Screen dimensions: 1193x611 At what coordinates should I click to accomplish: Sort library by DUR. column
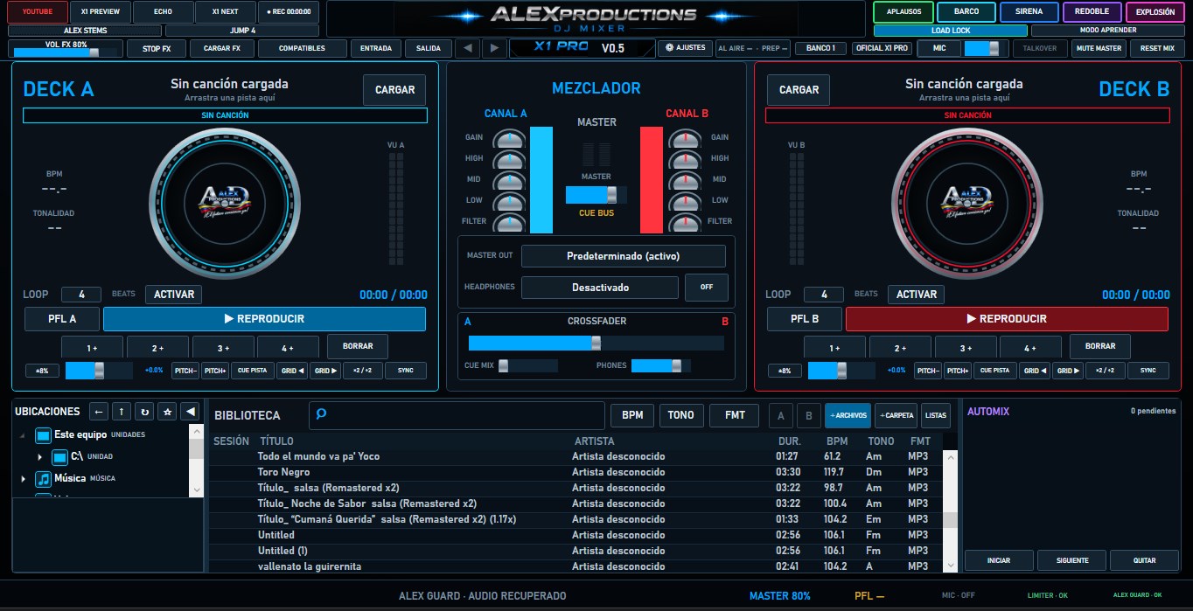(x=790, y=441)
